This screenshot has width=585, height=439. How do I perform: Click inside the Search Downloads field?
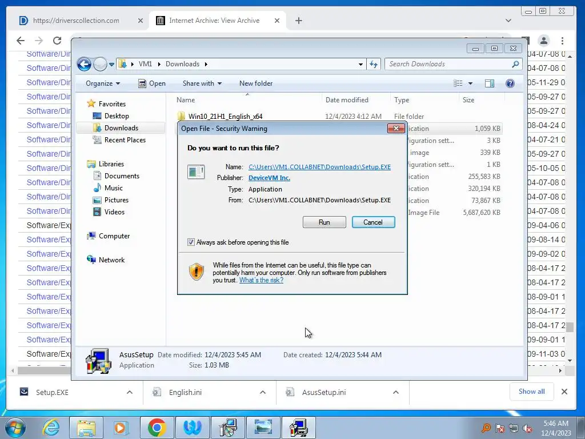448,64
